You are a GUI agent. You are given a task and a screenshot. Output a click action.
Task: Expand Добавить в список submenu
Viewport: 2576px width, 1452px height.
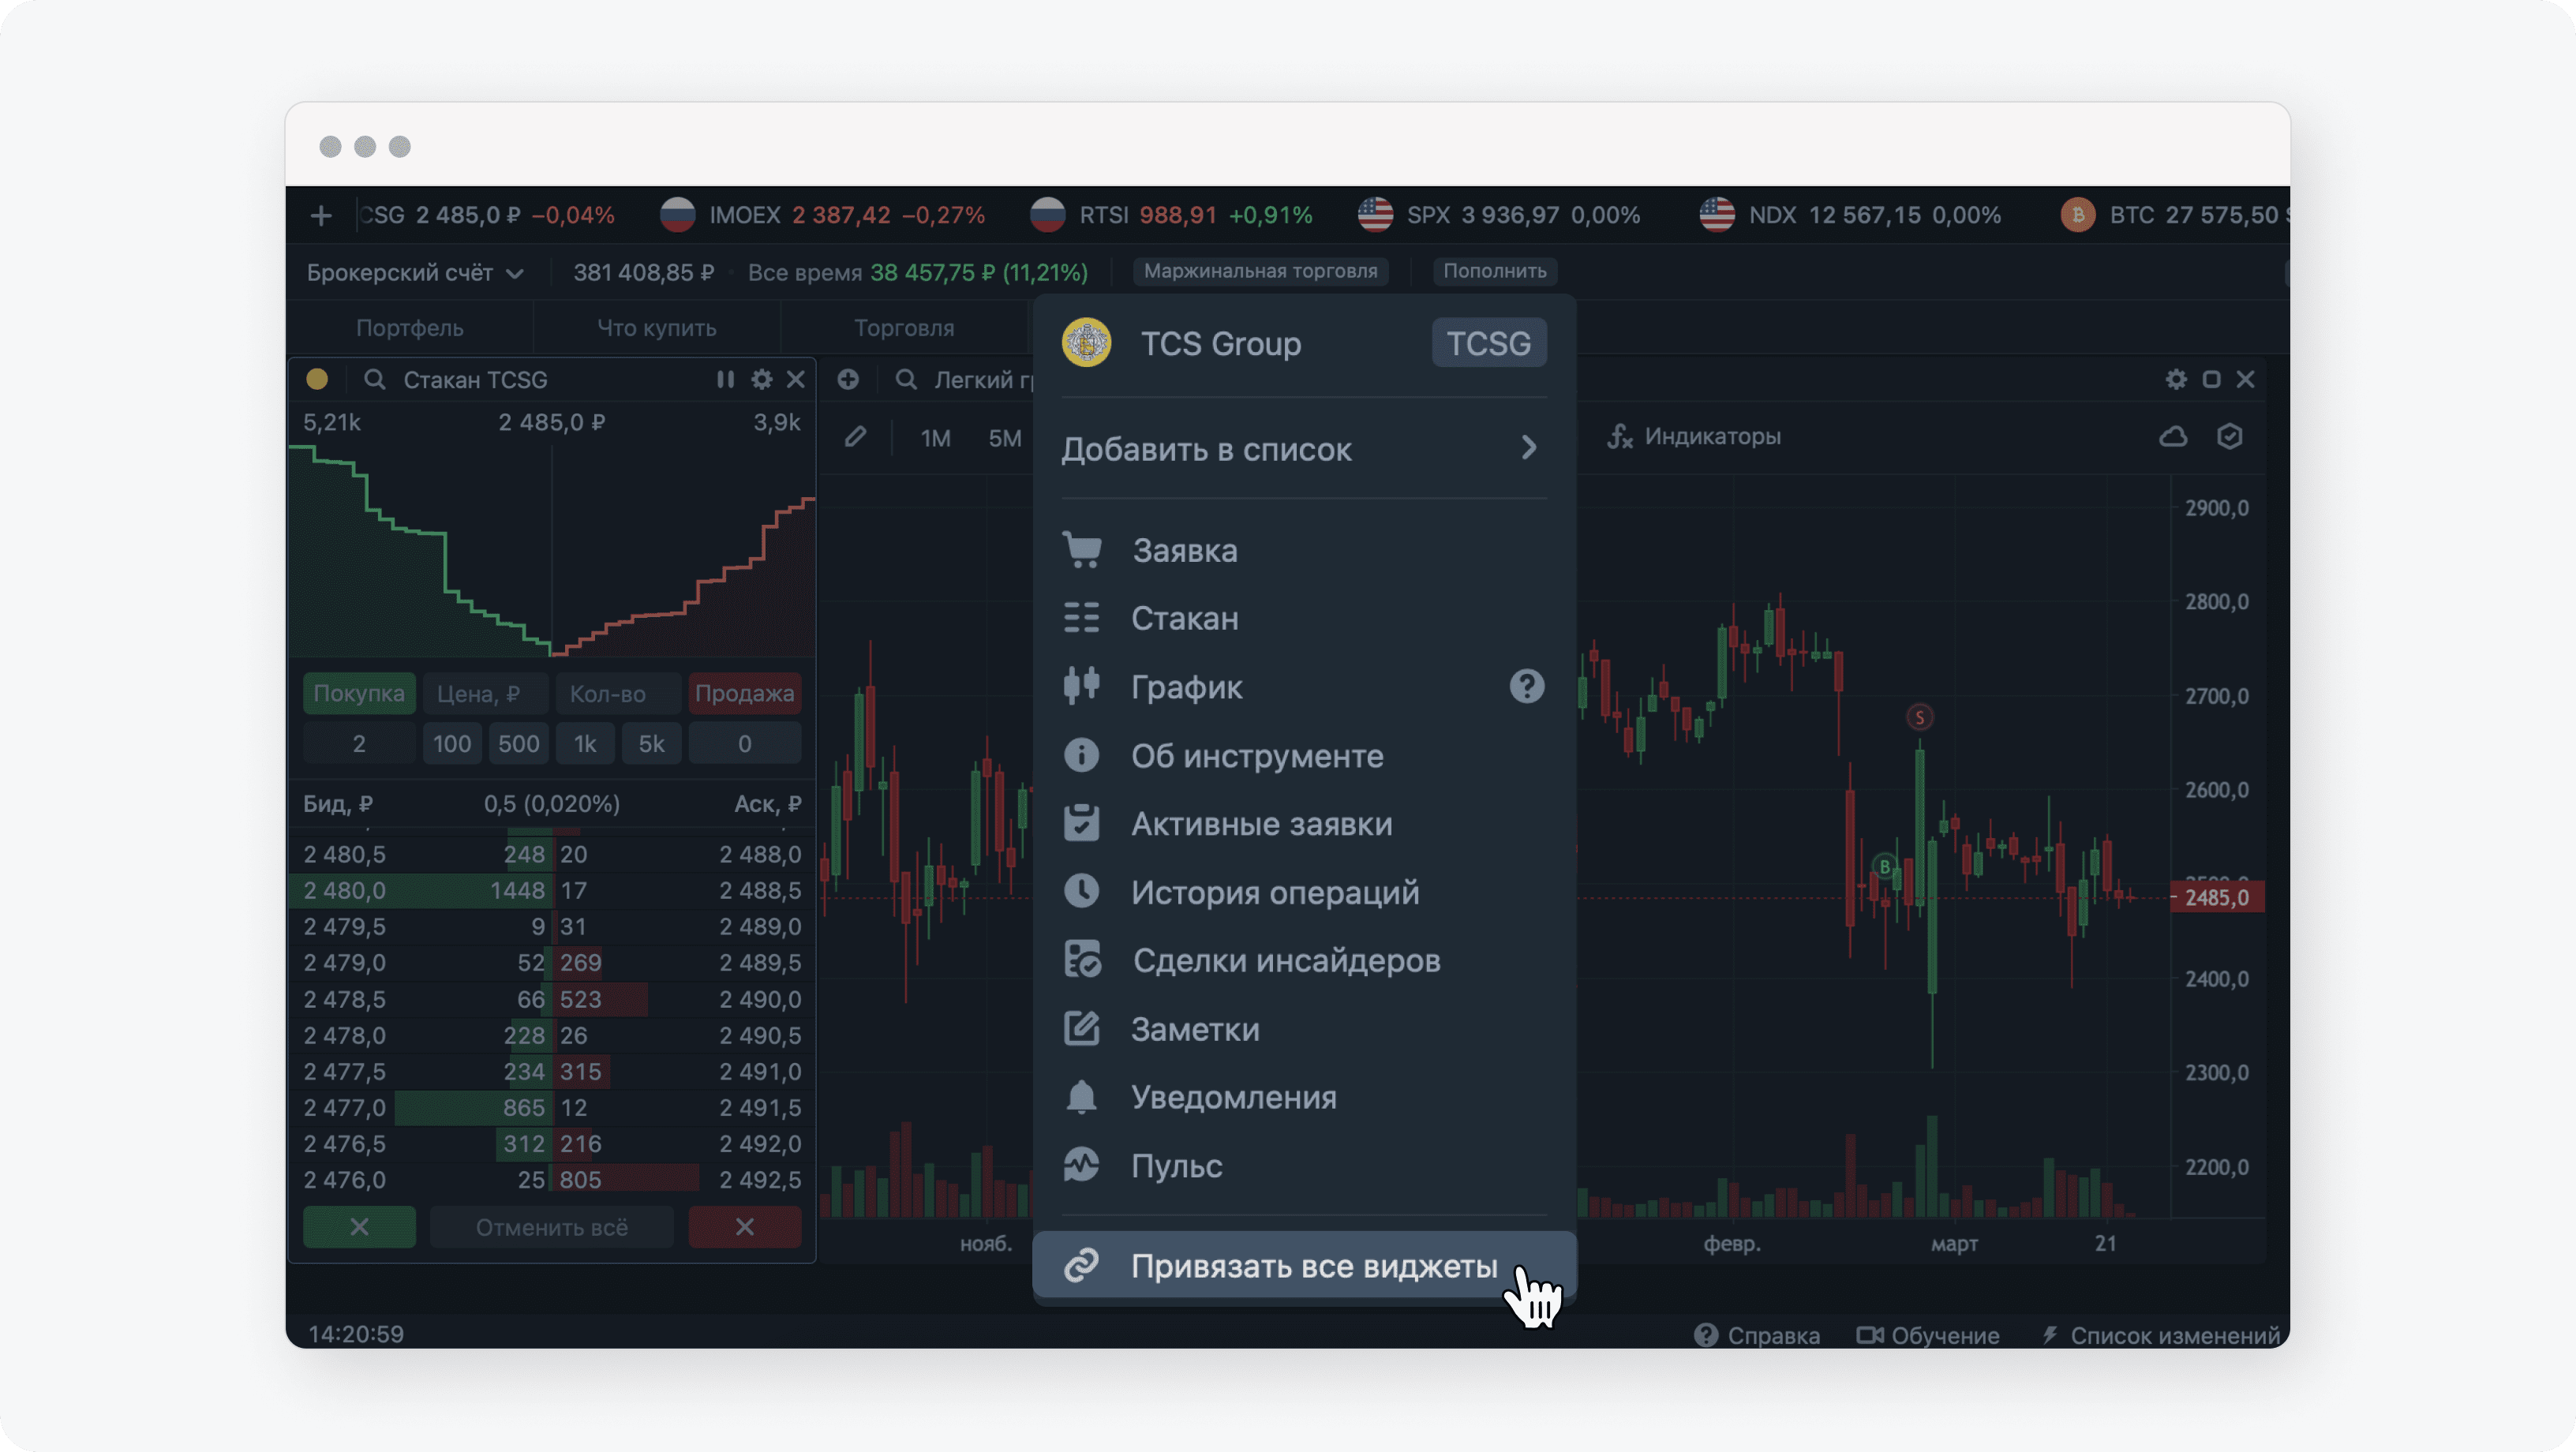point(1304,449)
